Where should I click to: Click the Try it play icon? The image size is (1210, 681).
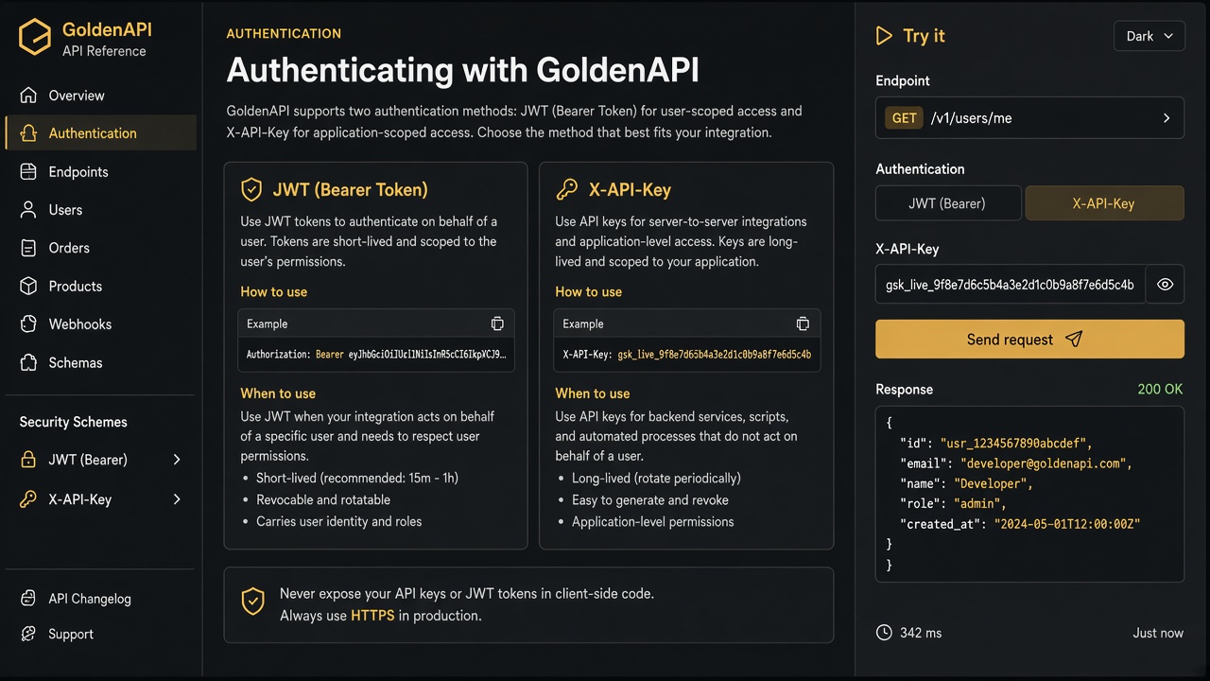point(884,36)
